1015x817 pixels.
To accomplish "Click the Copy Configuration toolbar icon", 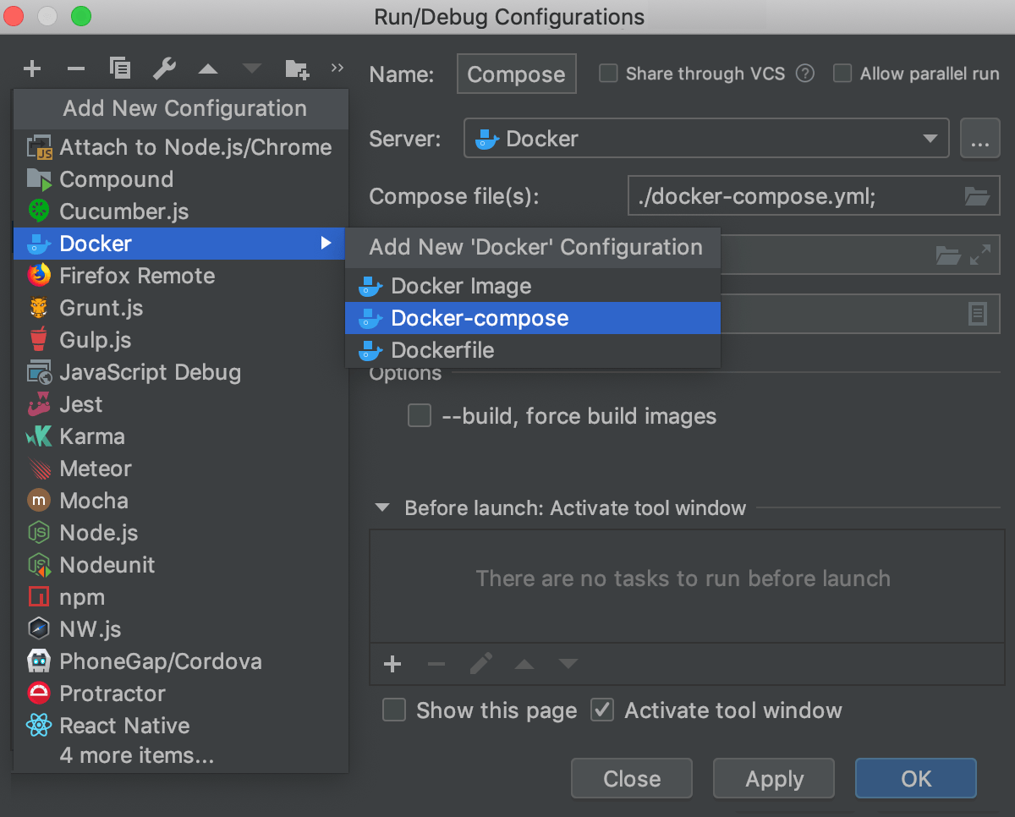I will [x=120, y=69].
